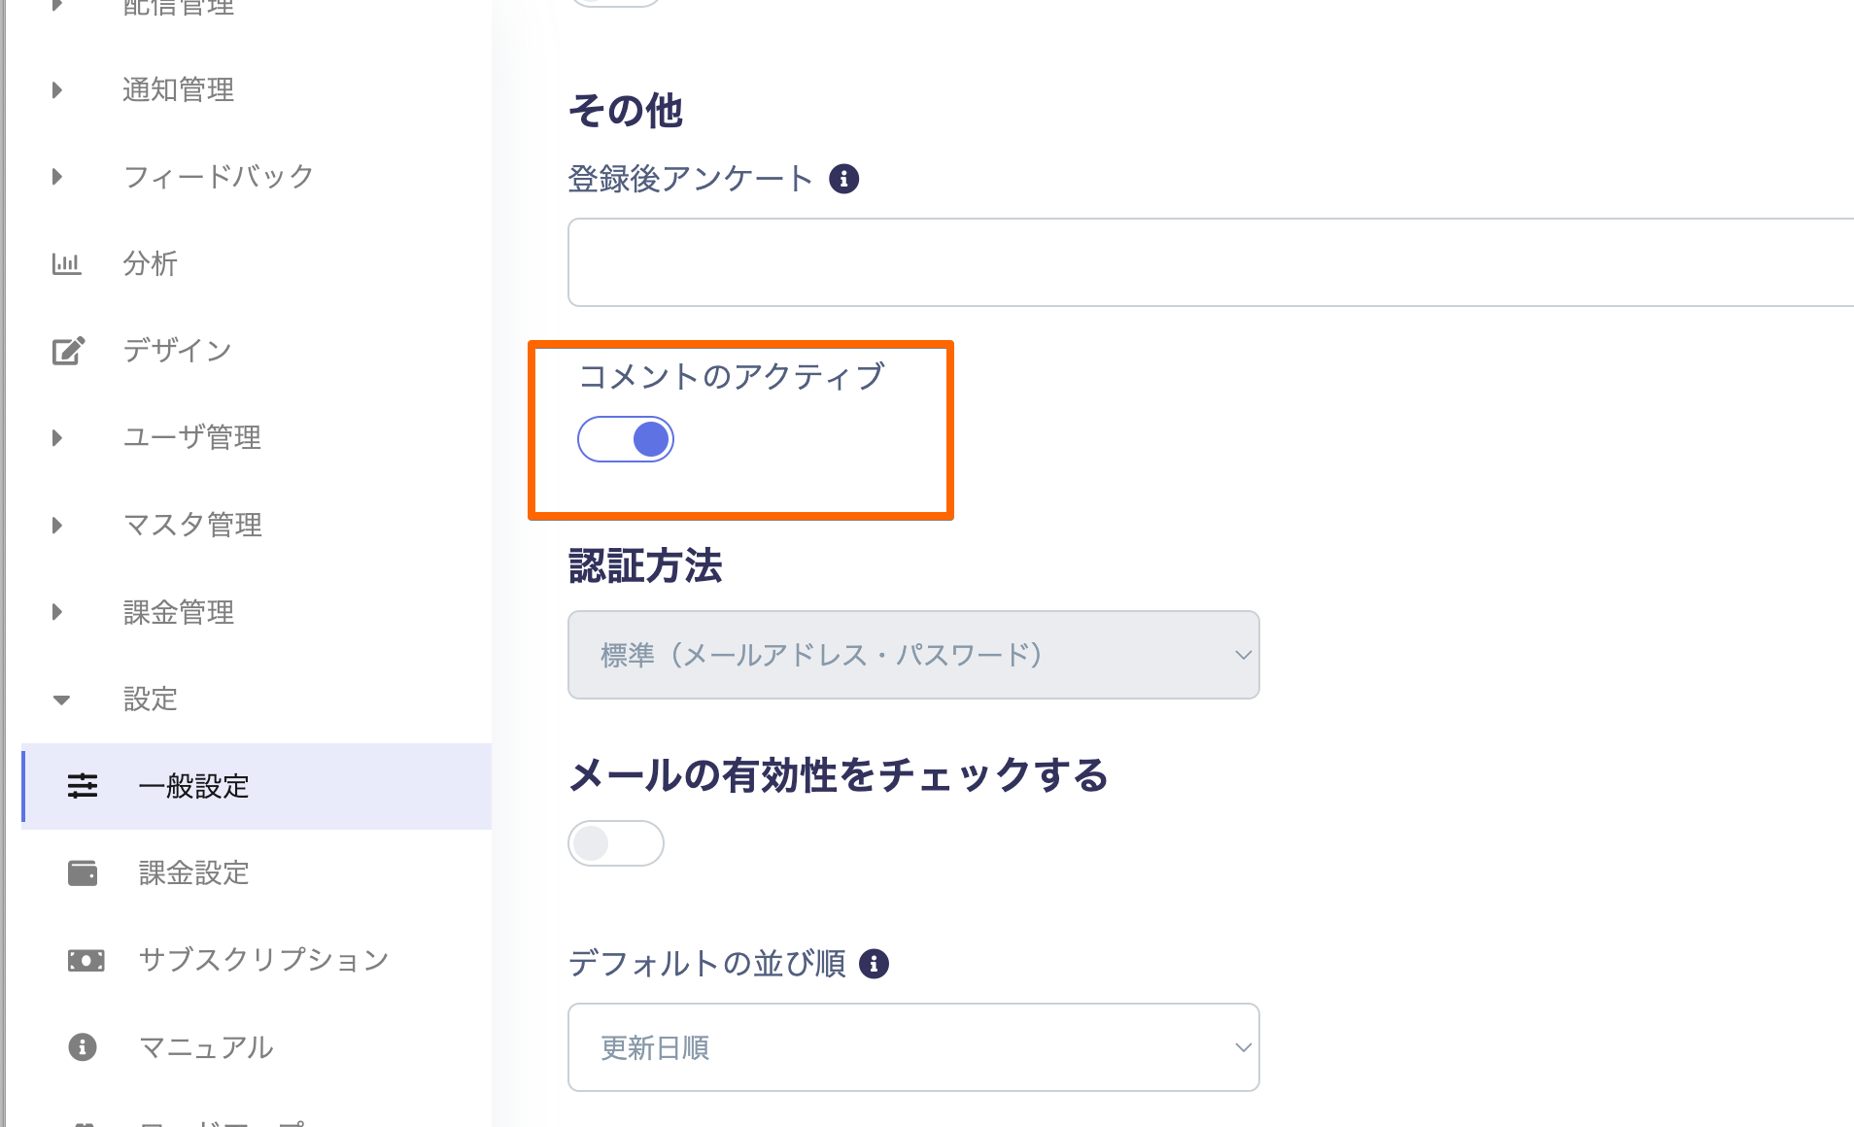Collapse the 設定 section arrow
This screenshot has height=1127, width=1854.
61,700
